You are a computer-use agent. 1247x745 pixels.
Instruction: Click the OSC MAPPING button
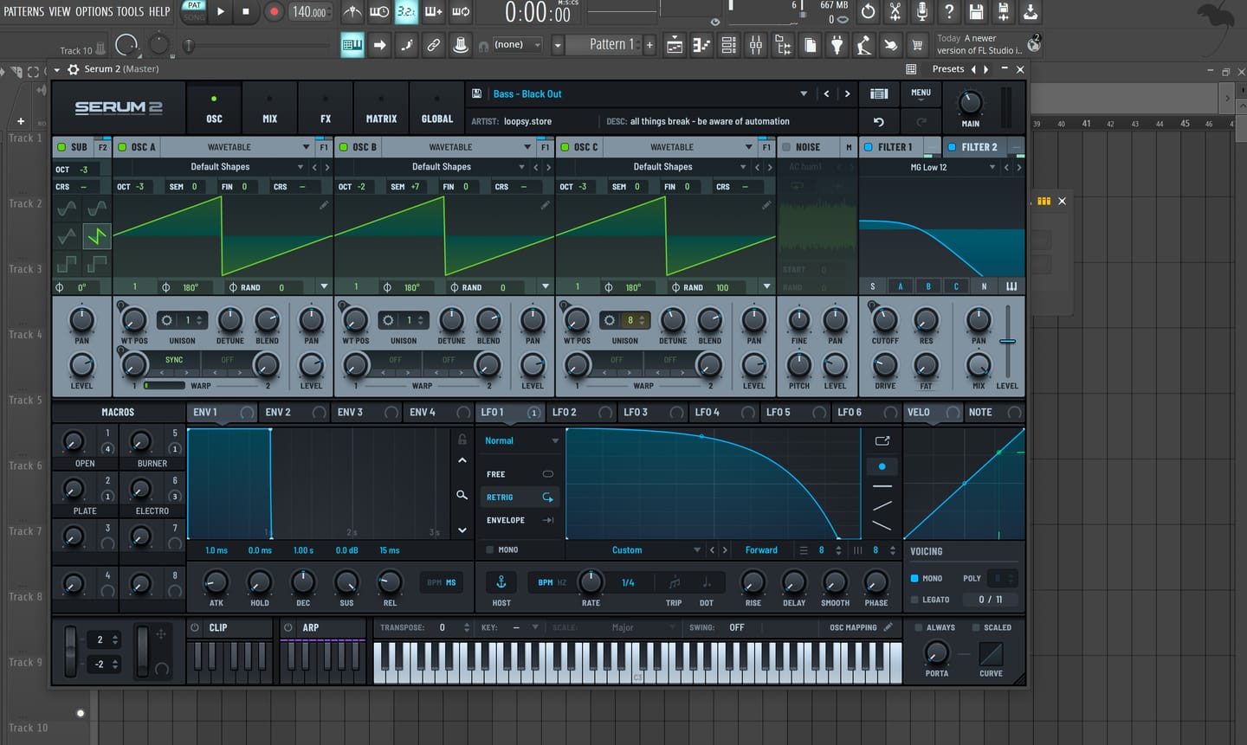pyautogui.click(x=860, y=627)
